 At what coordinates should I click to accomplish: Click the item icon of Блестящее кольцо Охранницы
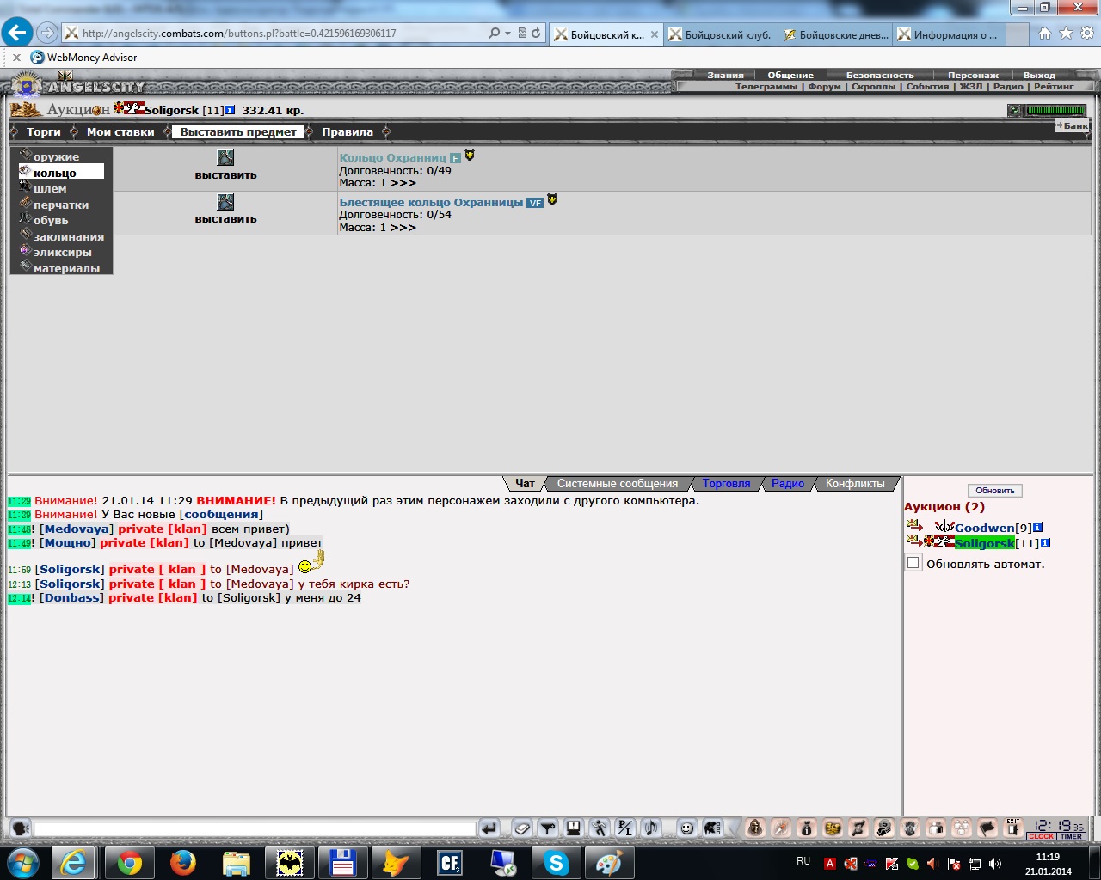click(x=225, y=202)
